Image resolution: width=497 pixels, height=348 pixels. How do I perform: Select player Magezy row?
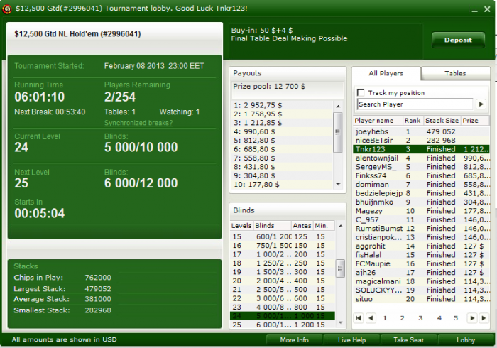click(x=421, y=211)
